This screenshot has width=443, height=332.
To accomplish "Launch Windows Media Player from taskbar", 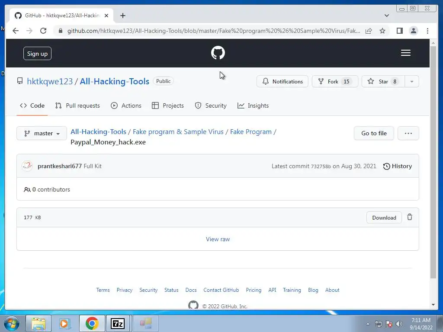I will click(65, 323).
